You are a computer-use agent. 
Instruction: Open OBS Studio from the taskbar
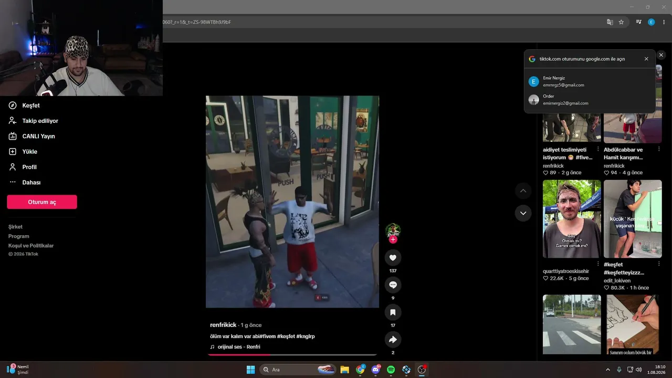click(422, 370)
